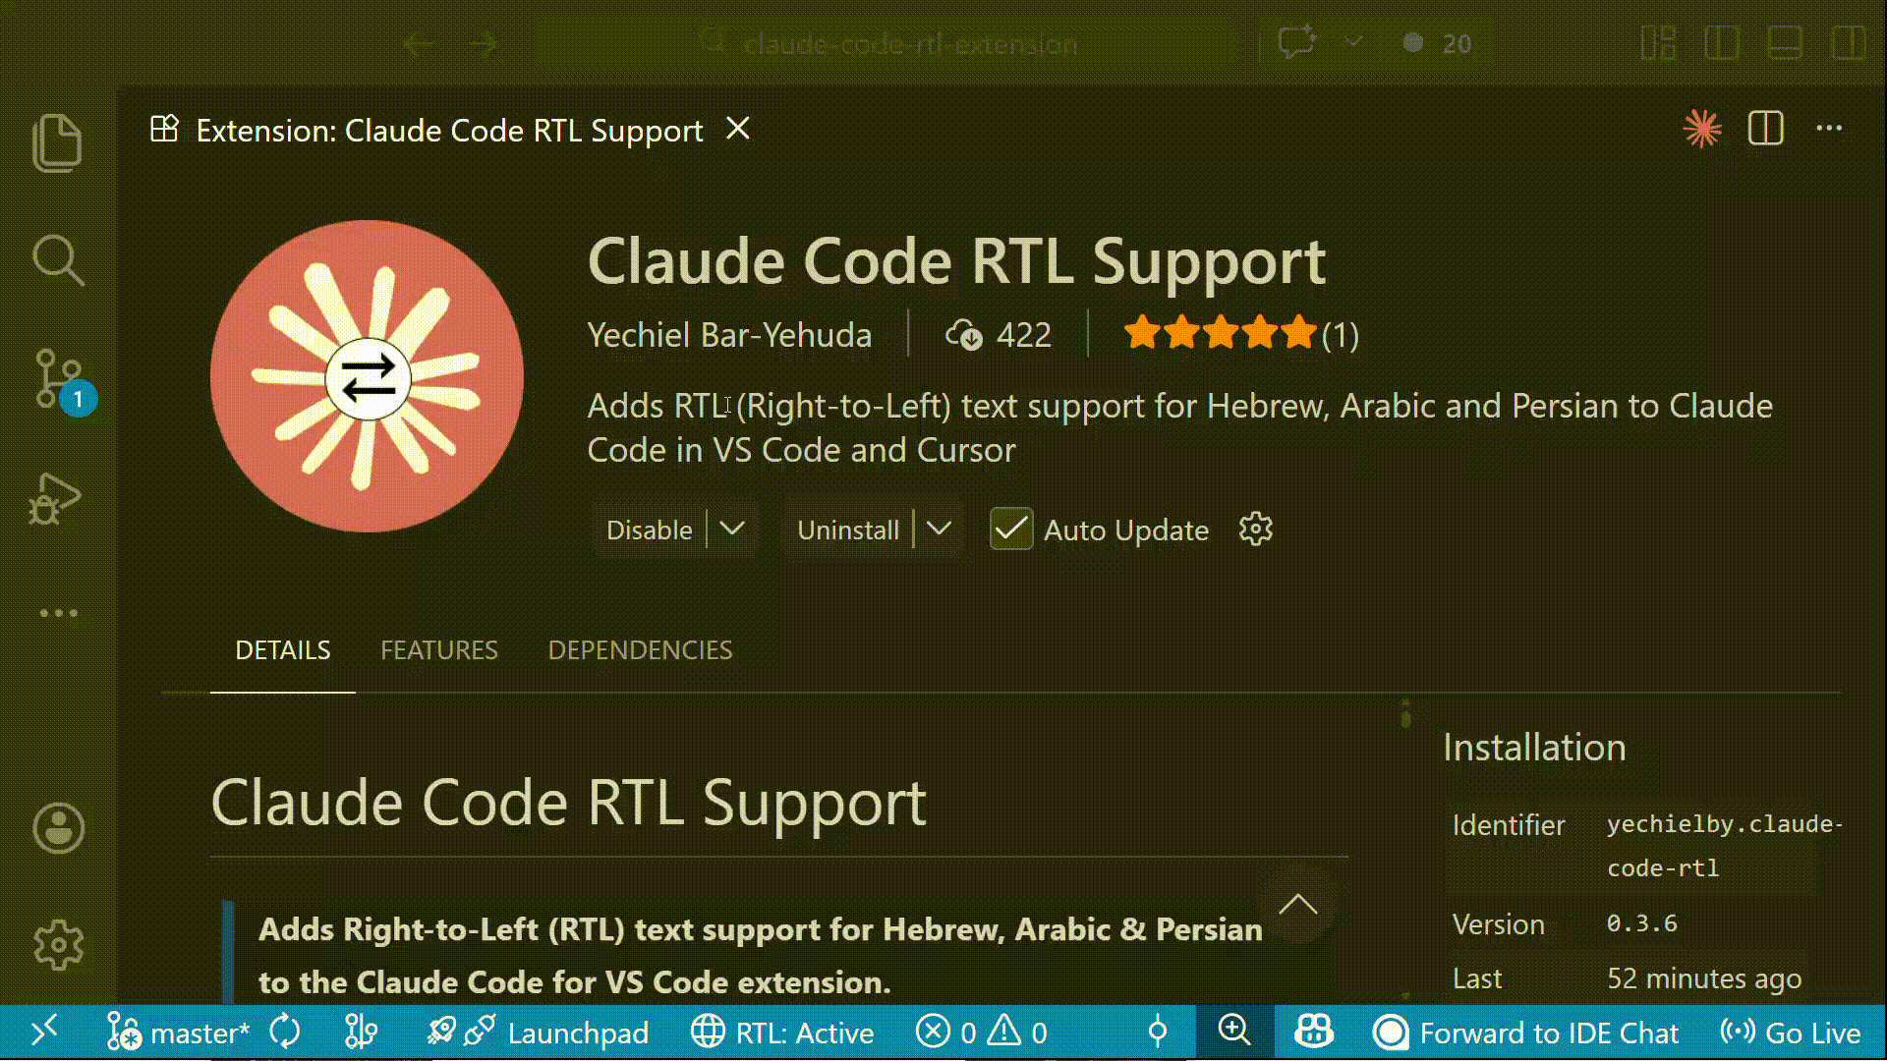Viewport: 1887px width, 1061px height.
Task: Toggle the bottom panel from title bar
Action: click(x=1785, y=42)
